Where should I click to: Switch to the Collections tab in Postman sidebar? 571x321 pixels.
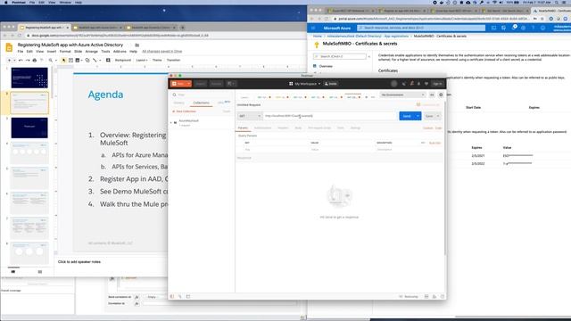pos(201,103)
